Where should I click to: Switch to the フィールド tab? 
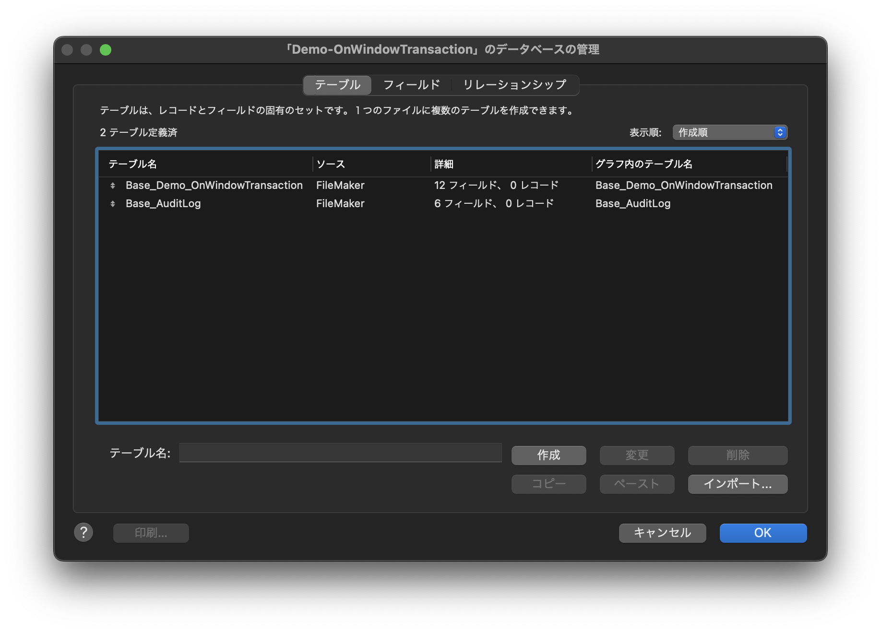(411, 85)
